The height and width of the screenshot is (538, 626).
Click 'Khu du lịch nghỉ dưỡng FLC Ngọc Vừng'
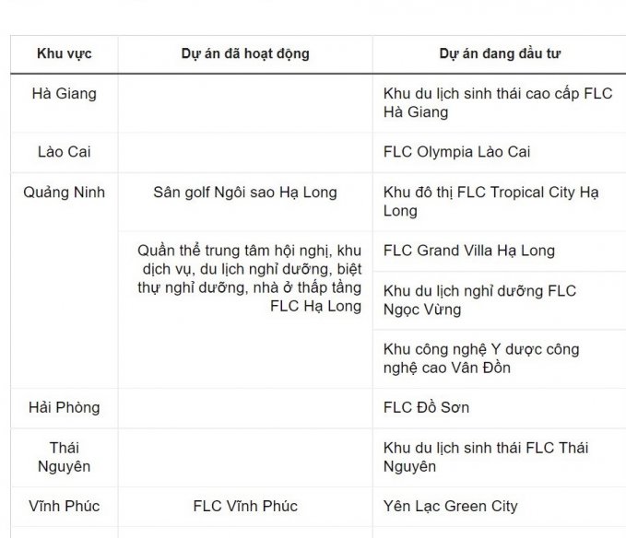[x=479, y=300]
